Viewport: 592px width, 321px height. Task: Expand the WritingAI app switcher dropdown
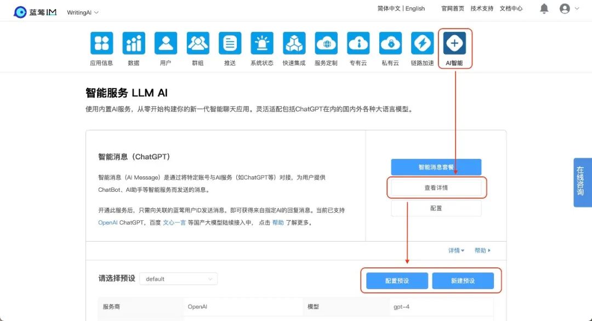click(83, 13)
